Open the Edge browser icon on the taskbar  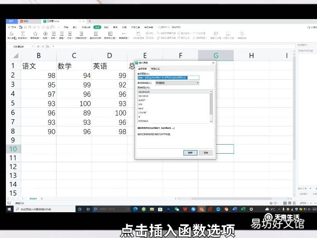(135, 209)
